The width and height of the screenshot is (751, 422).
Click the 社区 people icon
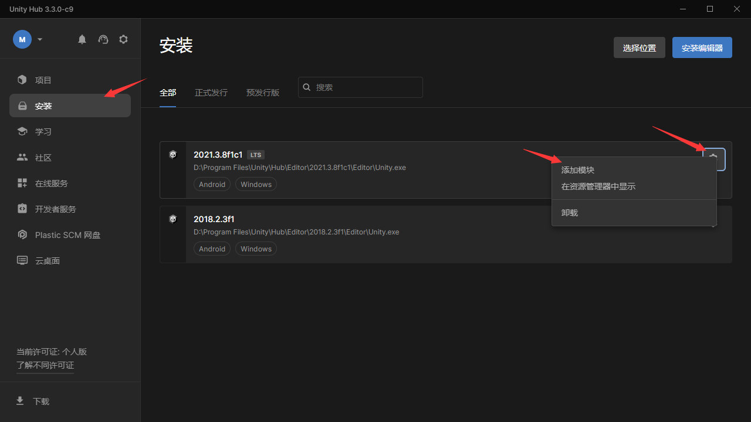(22, 157)
